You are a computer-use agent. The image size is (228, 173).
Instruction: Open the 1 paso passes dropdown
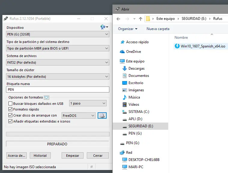tap(88, 103)
